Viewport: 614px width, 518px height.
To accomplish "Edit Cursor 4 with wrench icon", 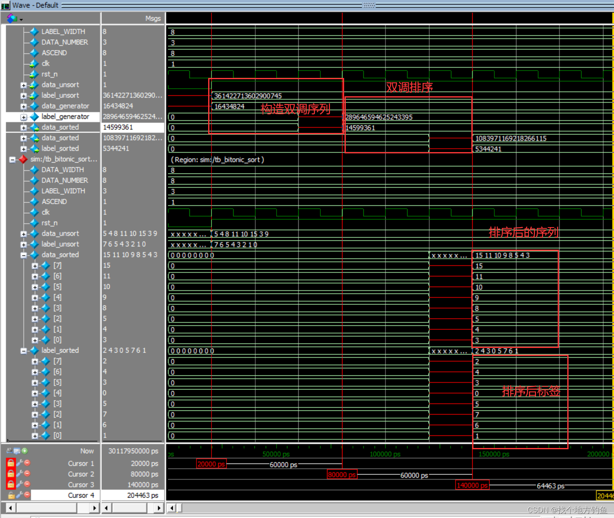I will coord(19,495).
